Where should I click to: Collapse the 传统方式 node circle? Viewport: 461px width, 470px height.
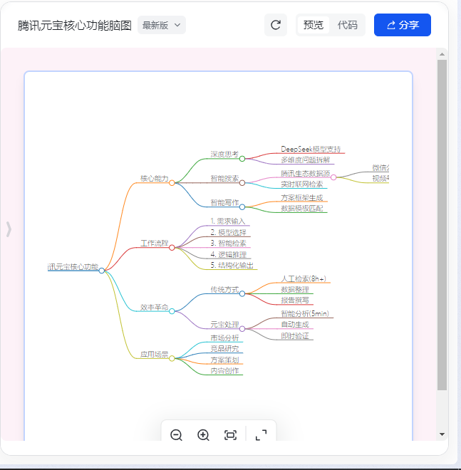click(242, 293)
